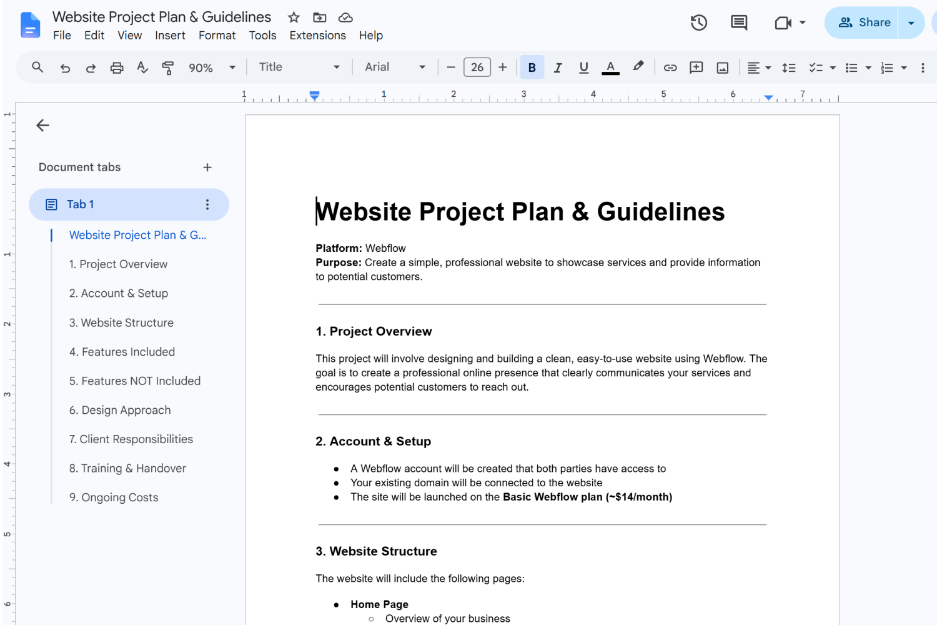937x625 pixels.
Task: Open the File menu
Action: tap(62, 36)
